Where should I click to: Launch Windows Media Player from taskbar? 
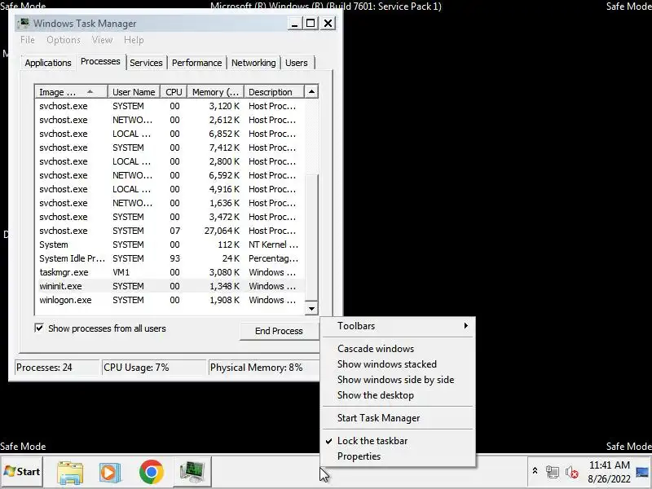(x=110, y=473)
